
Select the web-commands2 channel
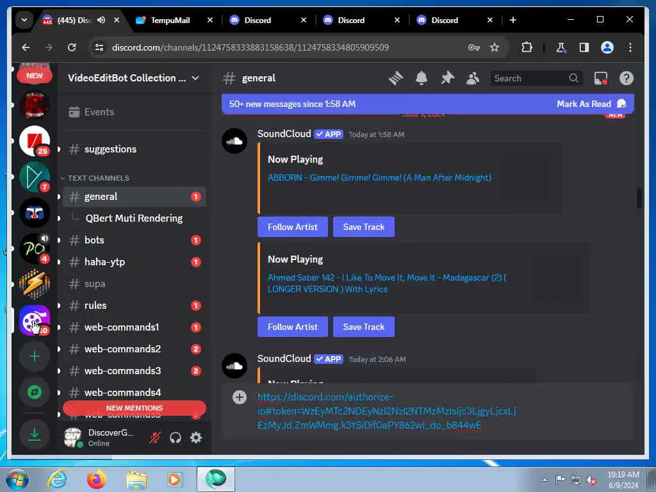pos(134,349)
